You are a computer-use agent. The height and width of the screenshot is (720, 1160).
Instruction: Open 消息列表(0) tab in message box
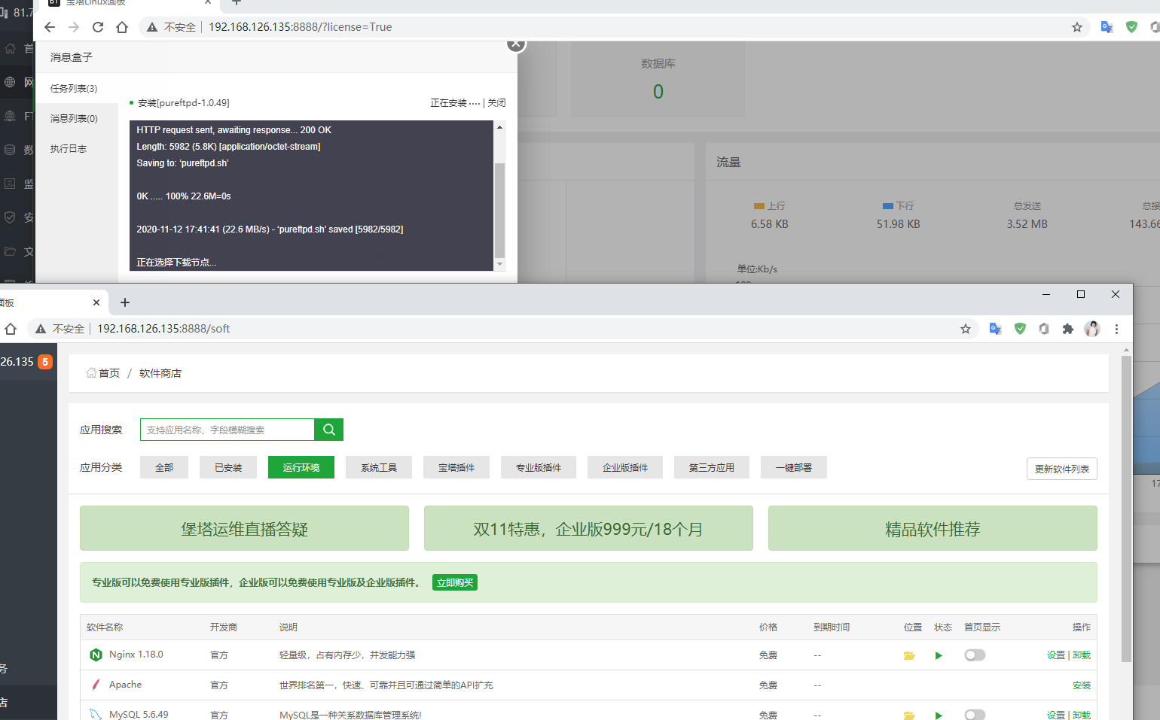pos(74,118)
